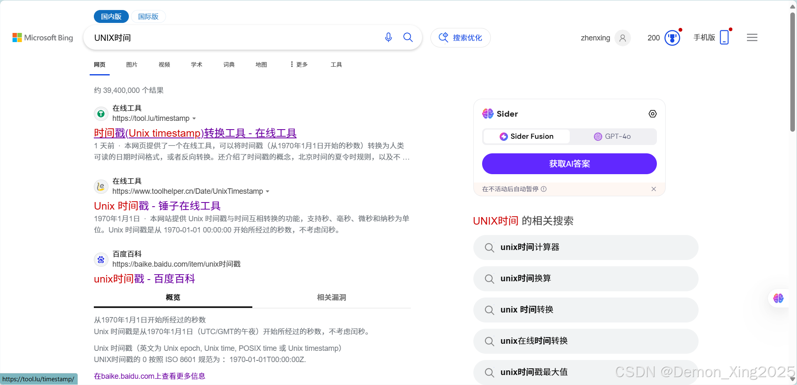Search related term unix在线时间转换

pyautogui.click(x=586, y=341)
